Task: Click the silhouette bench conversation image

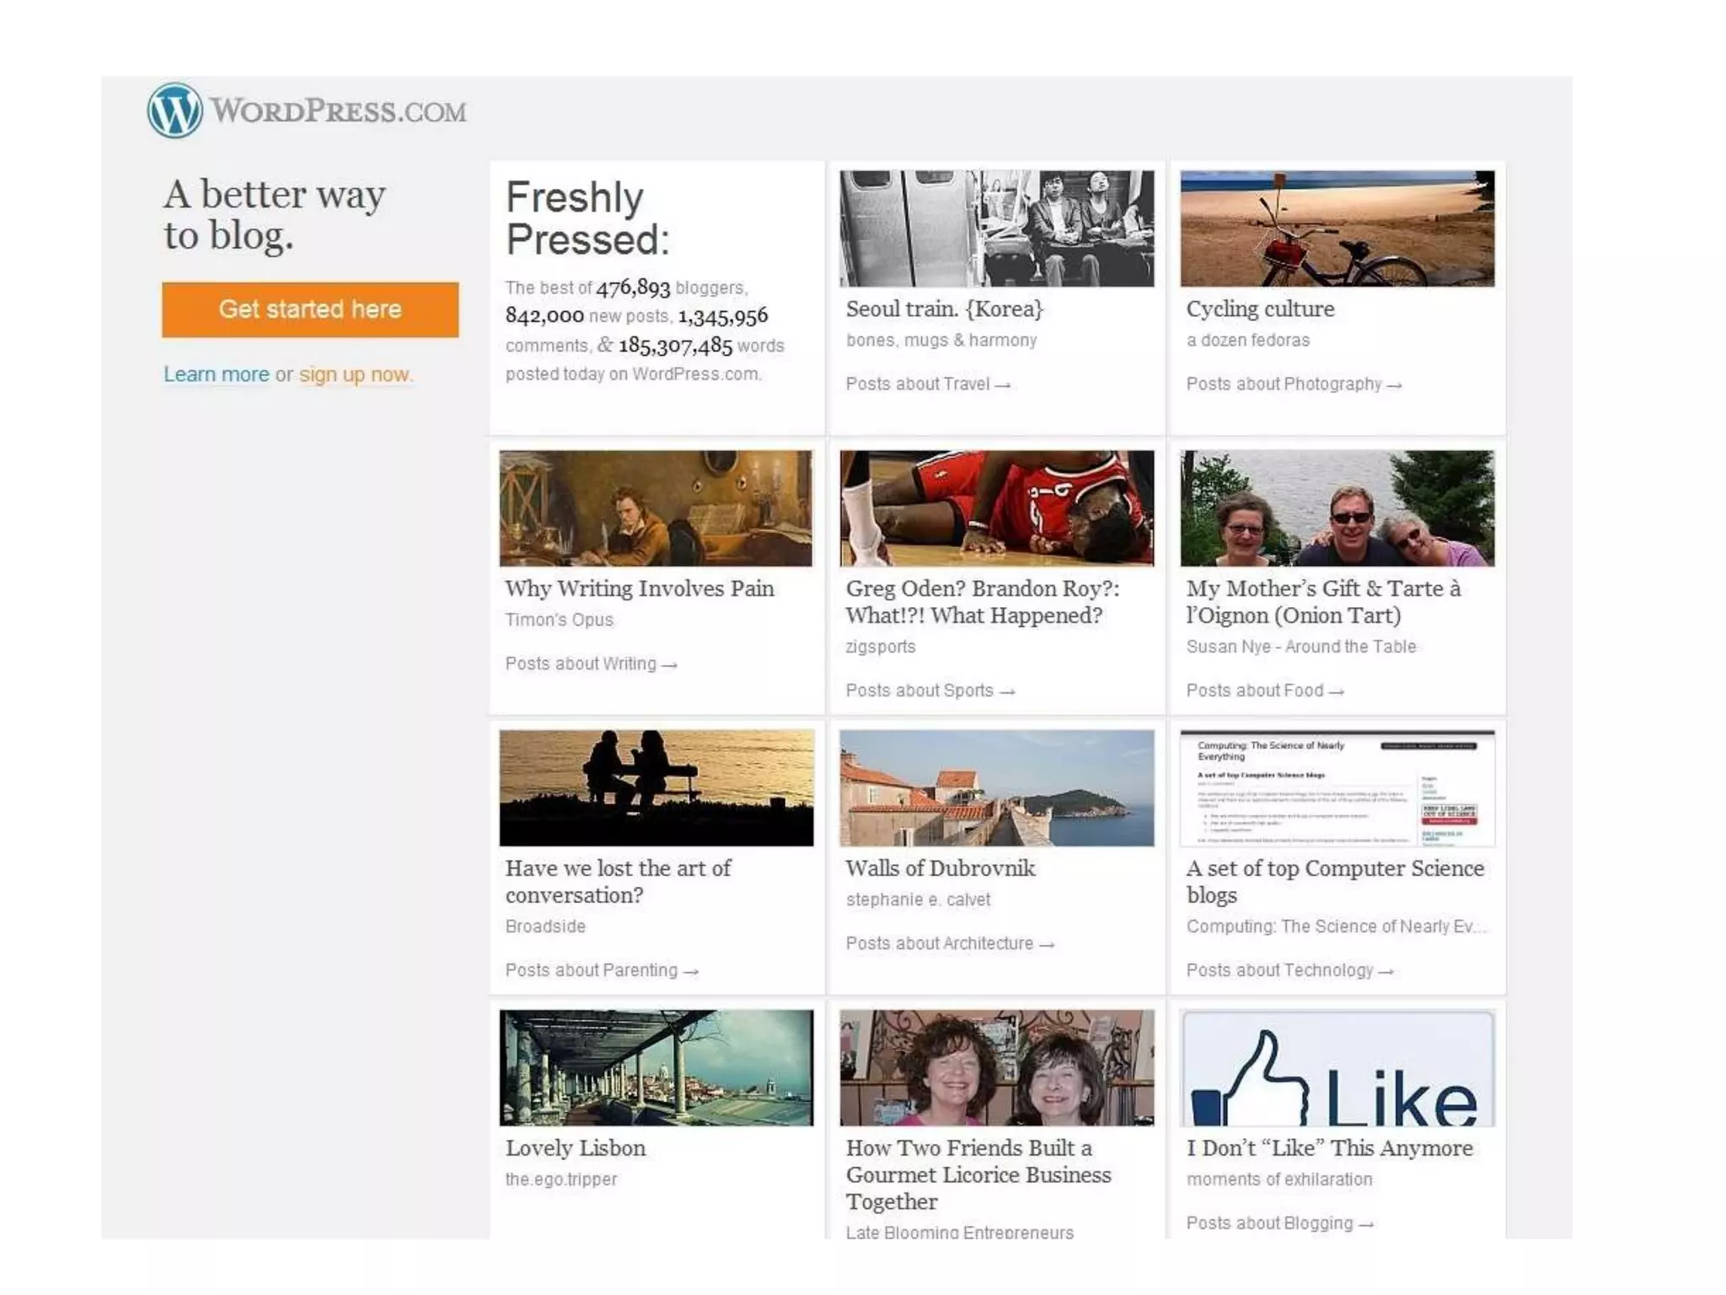Action: tap(656, 787)
